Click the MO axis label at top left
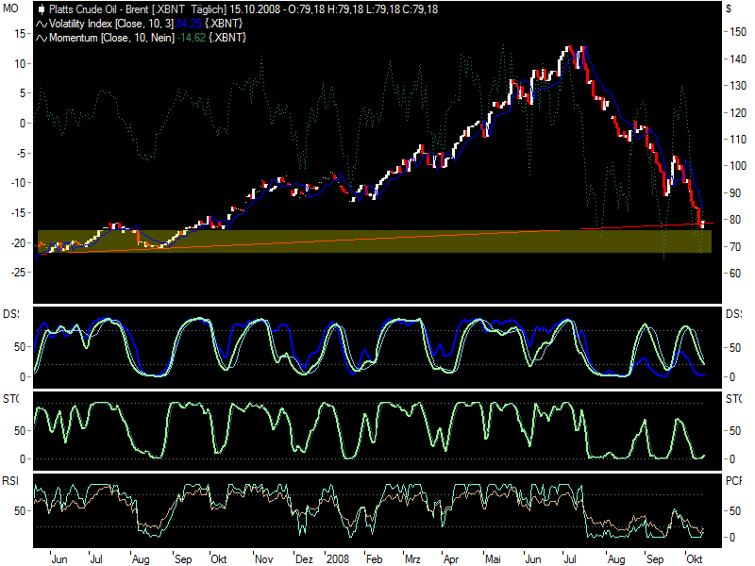 (x=10, y=8)
